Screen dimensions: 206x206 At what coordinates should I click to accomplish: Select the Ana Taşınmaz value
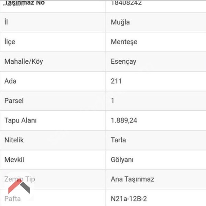tap(132, 179)
